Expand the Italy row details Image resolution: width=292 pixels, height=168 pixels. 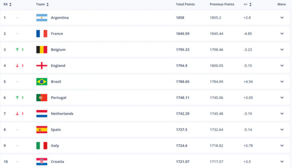pos(282,145)
